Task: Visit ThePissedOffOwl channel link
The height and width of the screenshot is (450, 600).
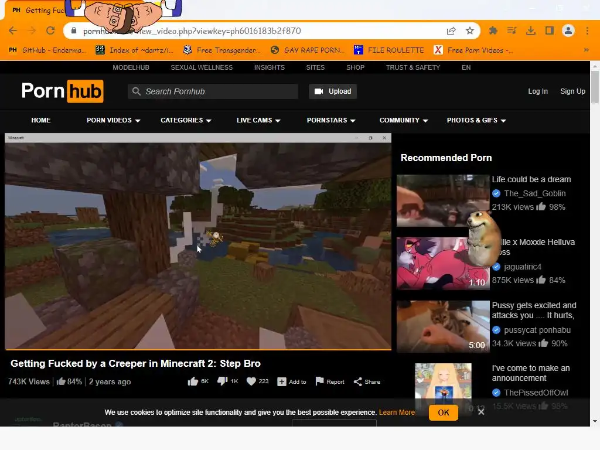Action: click(x=536, y=393)
